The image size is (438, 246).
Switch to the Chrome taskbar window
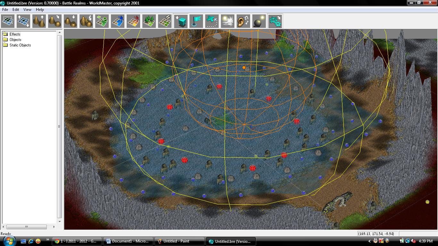78,241
